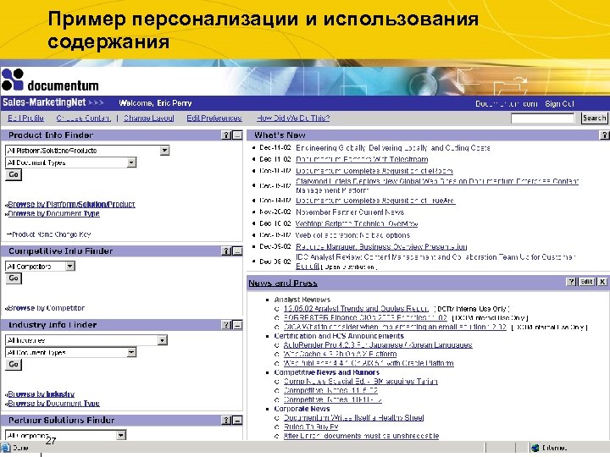The height and width of the screenshot is (457, 610).
Task: Click Sales-MarketingNet title text
Action: click(x=44, y=102)
